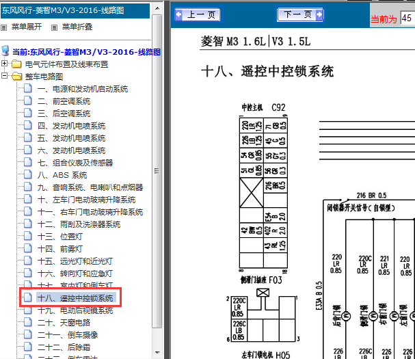Click page icon beside 四、发动机电喷系统

pos(28,125)
